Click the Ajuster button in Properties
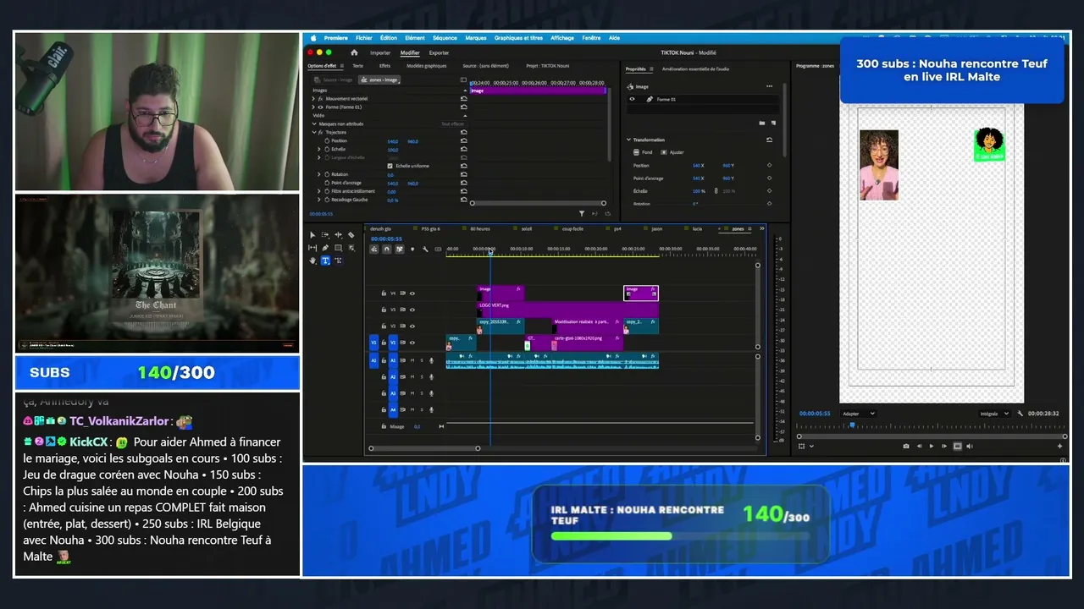The height and width of the screenshot is (609, 1084). pos(672,152)
